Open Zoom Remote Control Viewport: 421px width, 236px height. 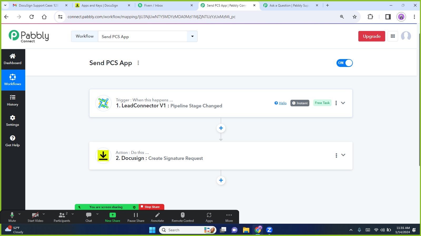pyautogui.click(x=183, y=217)
